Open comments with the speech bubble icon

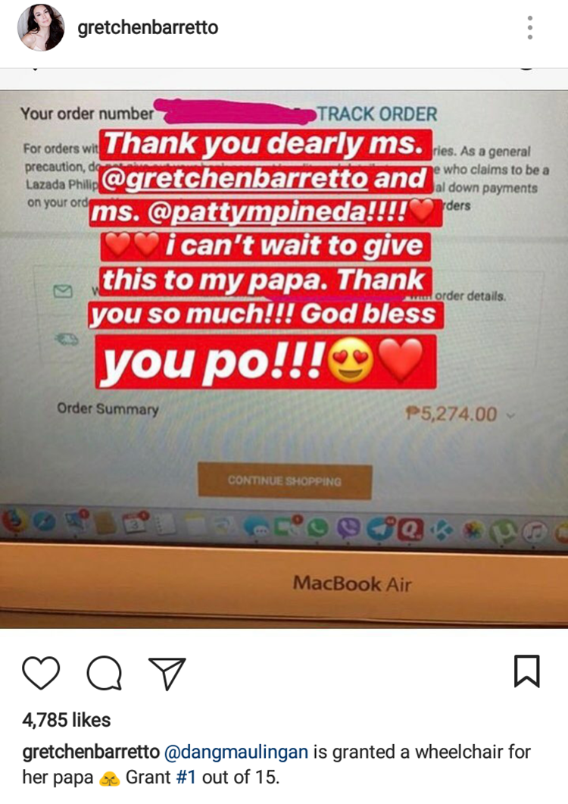click(x=105, y=672)
